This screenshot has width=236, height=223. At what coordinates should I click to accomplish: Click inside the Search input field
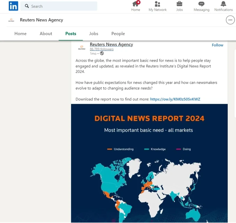(59, 6)
